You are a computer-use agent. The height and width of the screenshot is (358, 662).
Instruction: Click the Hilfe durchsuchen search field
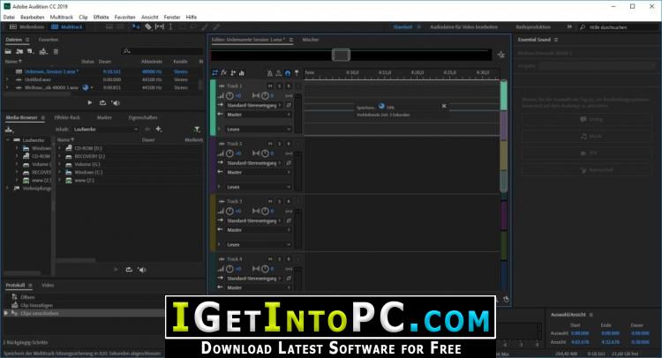(620, 27)
